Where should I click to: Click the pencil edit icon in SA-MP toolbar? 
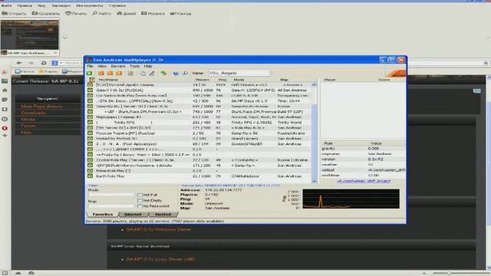(152, 74)
